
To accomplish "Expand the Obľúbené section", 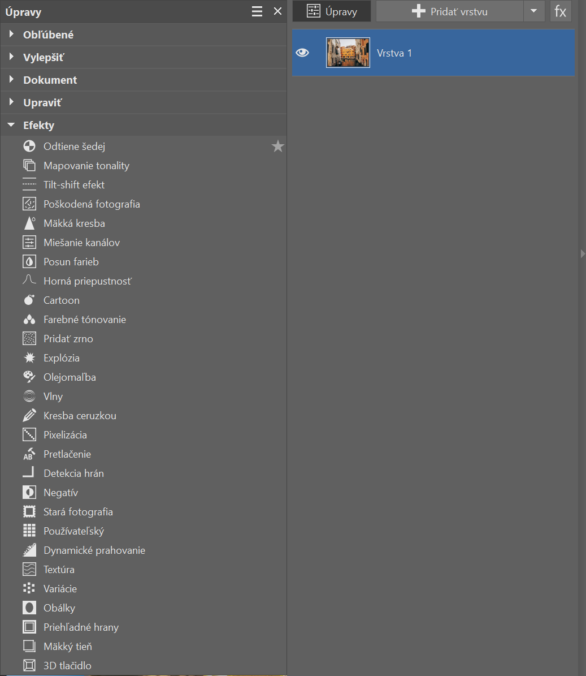I will pos(12,34).
